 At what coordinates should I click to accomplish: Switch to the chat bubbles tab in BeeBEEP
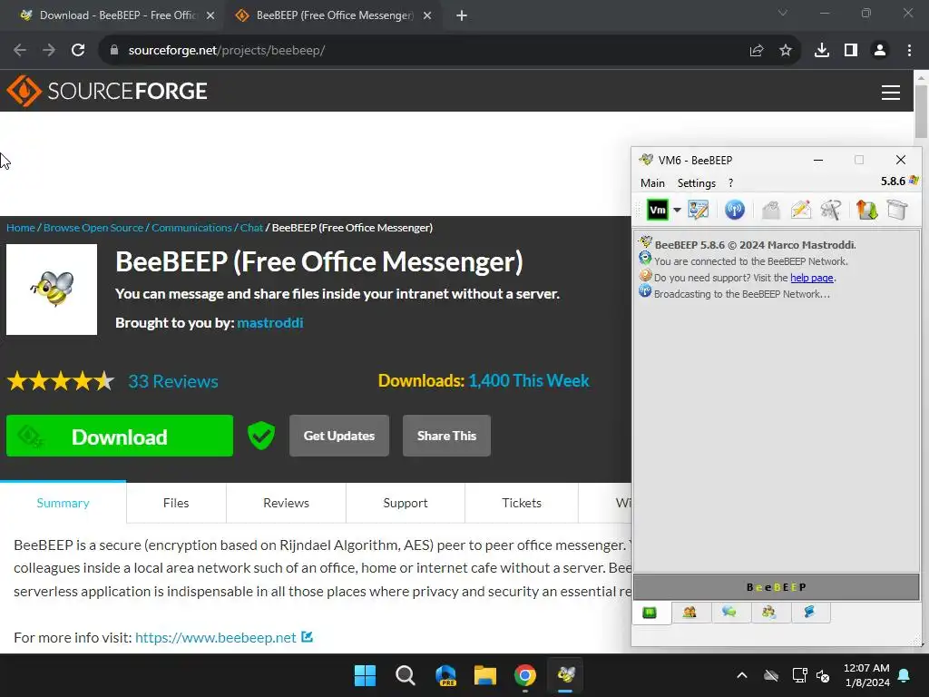[729, 612]
